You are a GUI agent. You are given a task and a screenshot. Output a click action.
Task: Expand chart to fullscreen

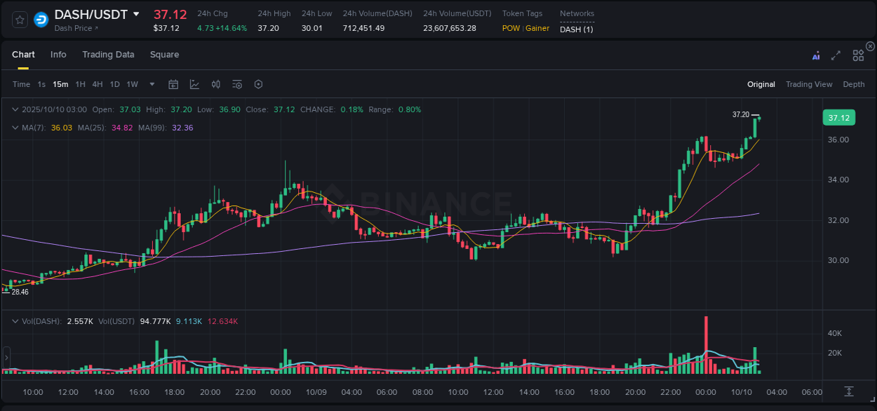[835, 55]
